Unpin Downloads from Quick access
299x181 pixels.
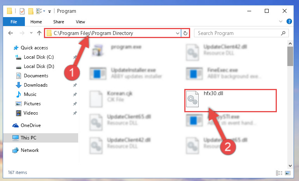pos(75,85)
